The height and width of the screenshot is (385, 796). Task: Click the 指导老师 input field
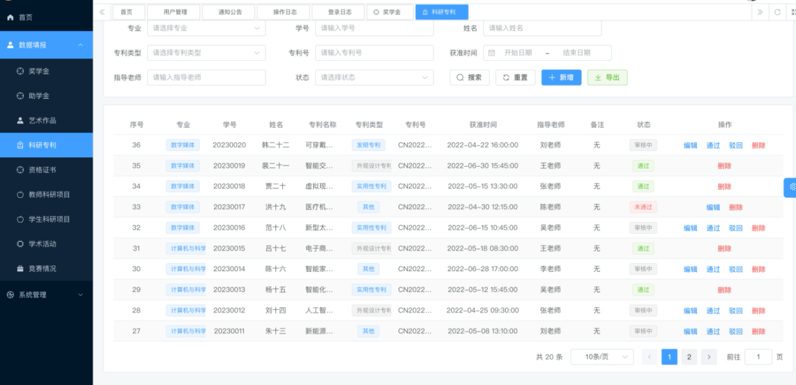[x=206, y=77]
